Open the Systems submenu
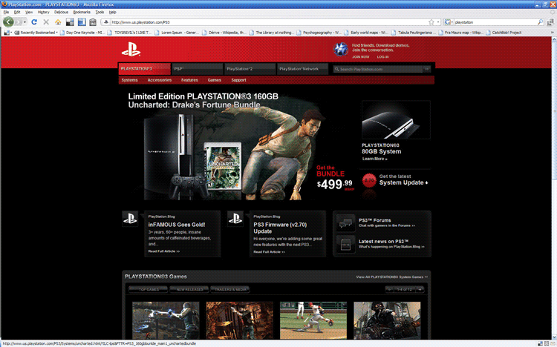557x347 pixels. pyautogui.click(x=129, y=80)
